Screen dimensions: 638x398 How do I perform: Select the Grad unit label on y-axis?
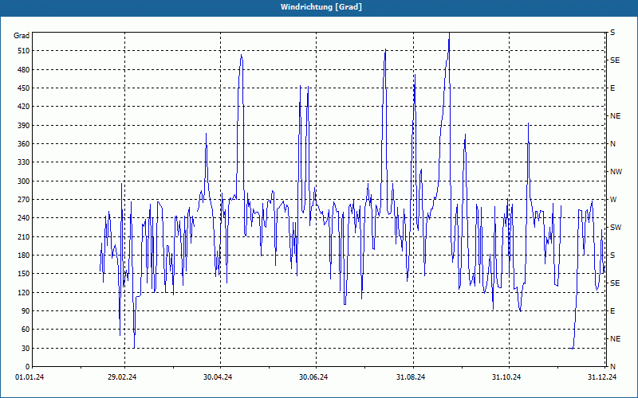[x=22, y=36]
